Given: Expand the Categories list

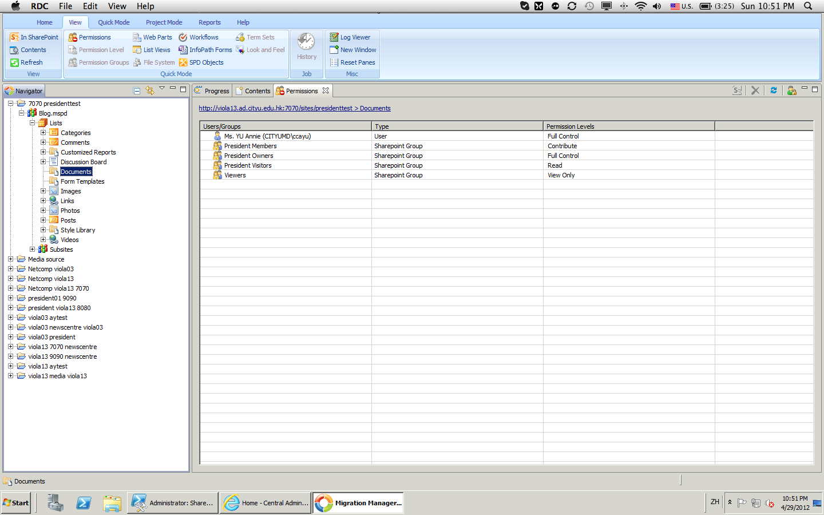Looking at the screenshot, I should pos(43,133).
